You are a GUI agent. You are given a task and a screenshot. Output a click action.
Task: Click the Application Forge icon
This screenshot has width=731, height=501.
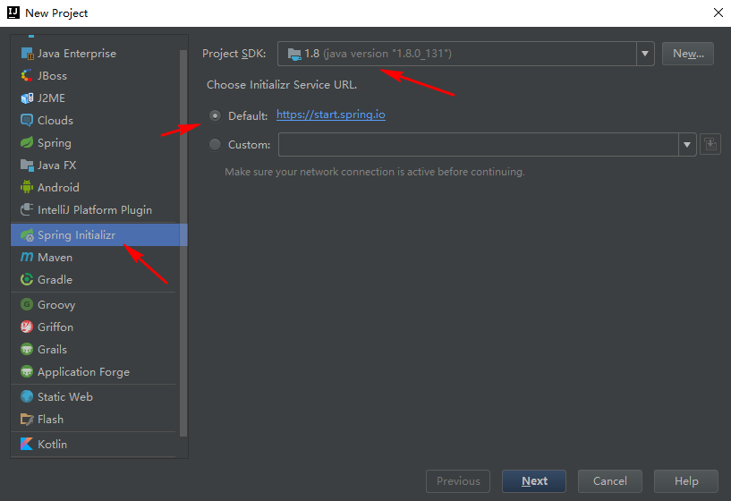[x=27, y=371]
